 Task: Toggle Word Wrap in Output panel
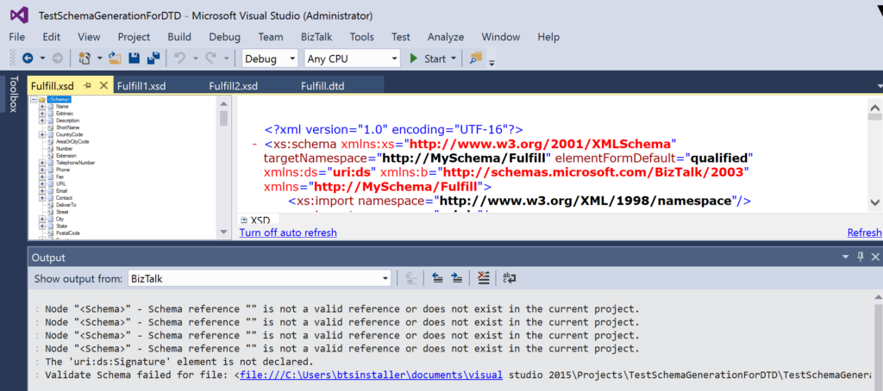(x=510, y=277)
